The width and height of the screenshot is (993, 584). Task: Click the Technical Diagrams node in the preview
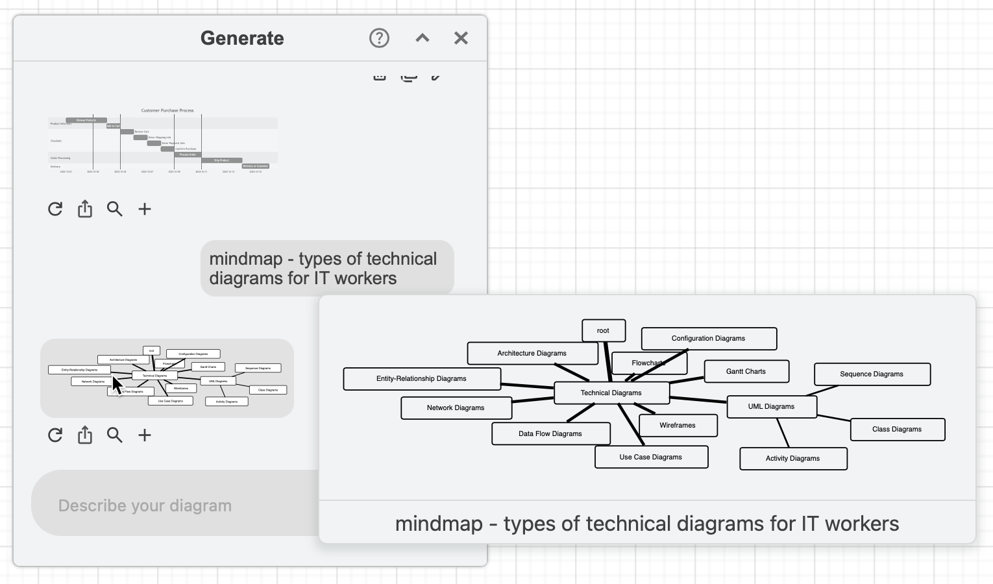[x=611, y=393]
